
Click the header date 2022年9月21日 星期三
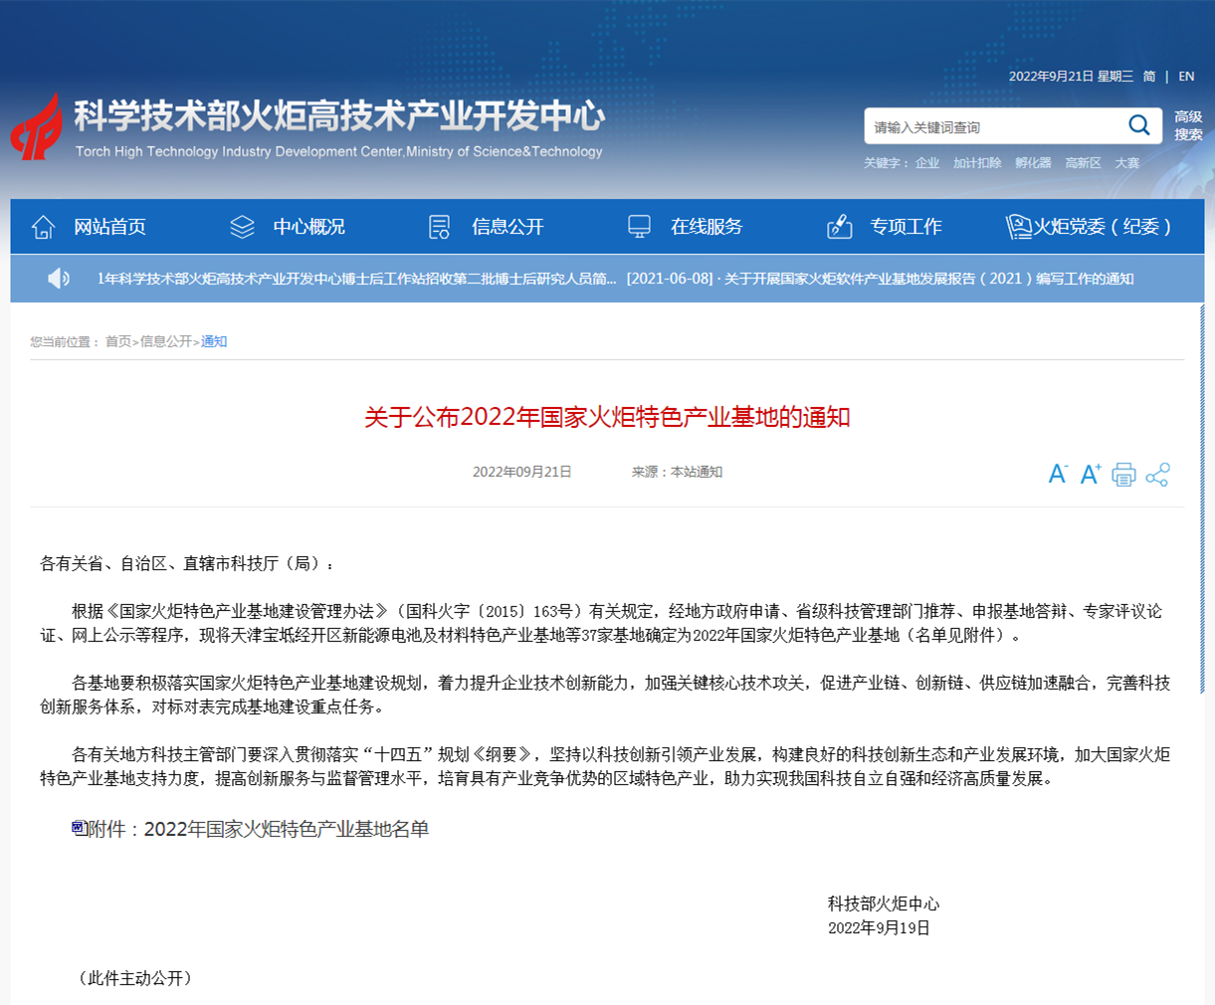click(x=1071, y=77)
